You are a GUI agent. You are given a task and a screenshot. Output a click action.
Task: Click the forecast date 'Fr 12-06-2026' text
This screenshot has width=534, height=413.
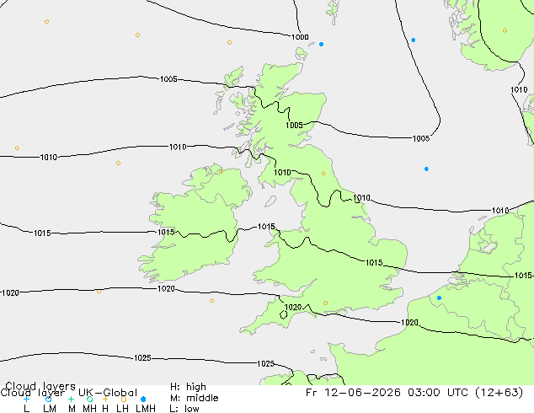tap(353, 392)
